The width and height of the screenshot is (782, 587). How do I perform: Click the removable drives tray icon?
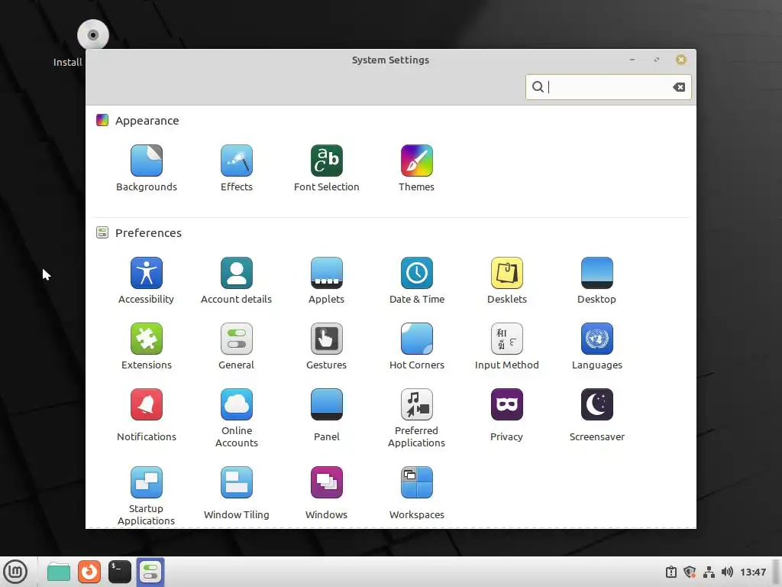(x=671, y=572)
